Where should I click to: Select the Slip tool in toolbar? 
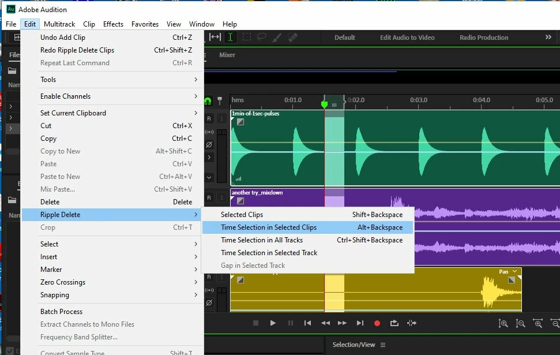click(x=215, y=37)
